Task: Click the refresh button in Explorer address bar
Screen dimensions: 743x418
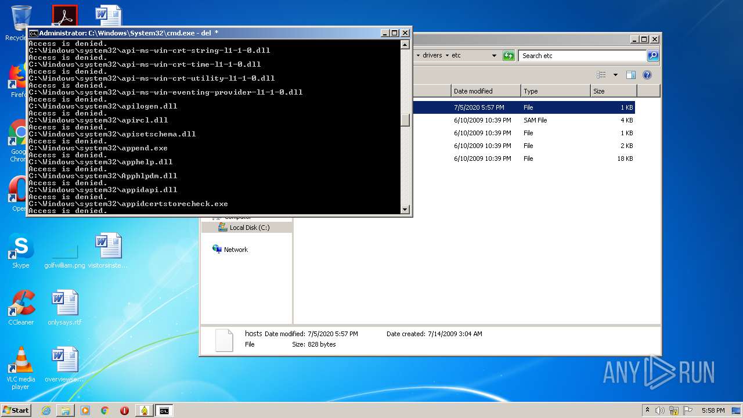Action: (x=508, y=56)
